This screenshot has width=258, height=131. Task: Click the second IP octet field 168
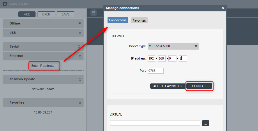point(162,58)
